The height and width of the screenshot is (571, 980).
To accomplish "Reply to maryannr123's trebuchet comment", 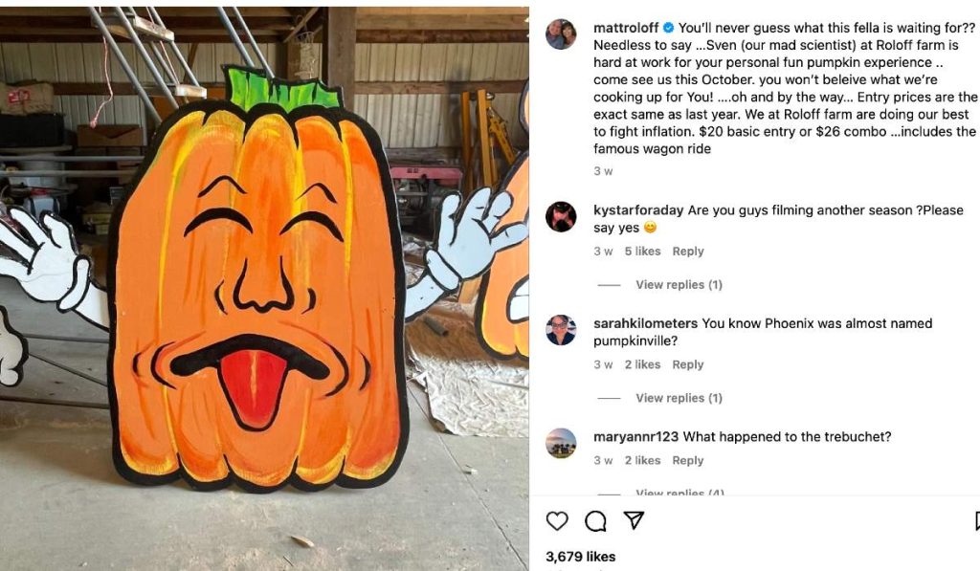I will [687, 461].
